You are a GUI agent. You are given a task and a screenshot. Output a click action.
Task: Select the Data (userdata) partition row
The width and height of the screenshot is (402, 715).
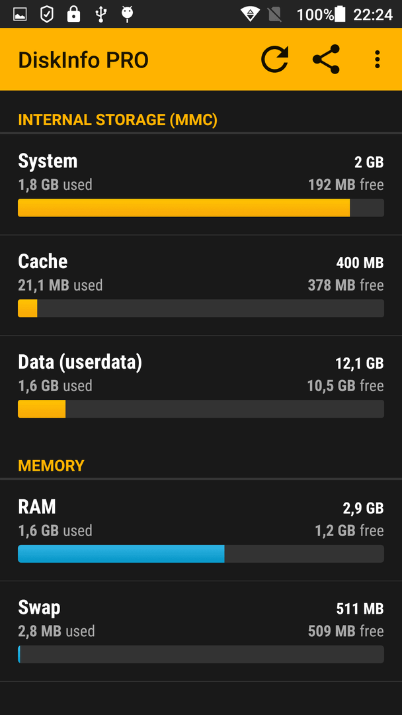201,386
